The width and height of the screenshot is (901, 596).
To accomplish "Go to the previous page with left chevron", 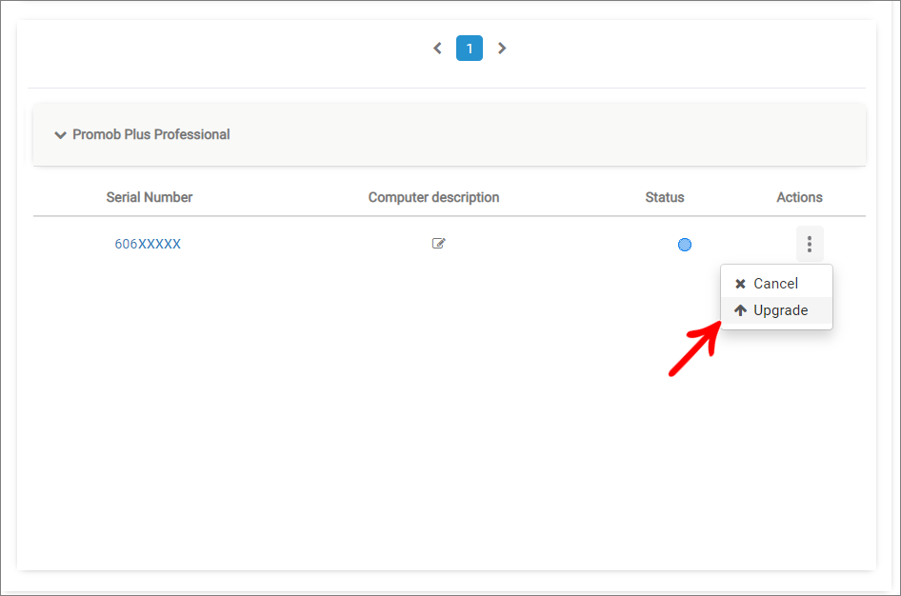I will click(437, 49).
